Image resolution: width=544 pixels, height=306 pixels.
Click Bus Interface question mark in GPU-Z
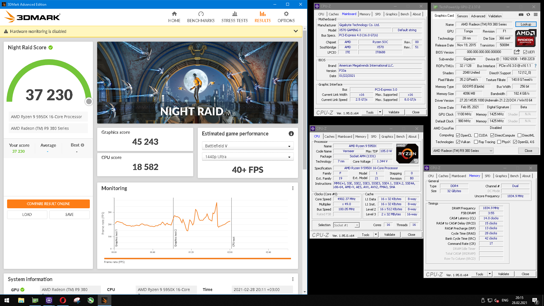point(535,66)
